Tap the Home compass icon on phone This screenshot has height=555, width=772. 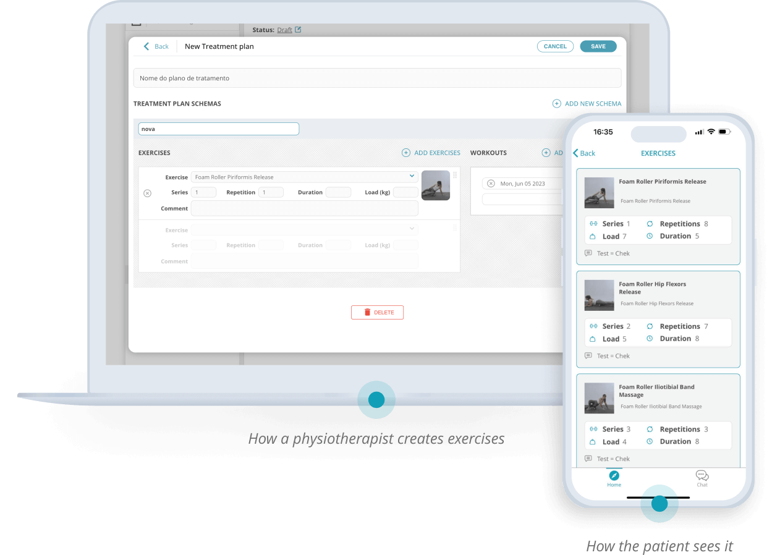[x=614, y=475]
